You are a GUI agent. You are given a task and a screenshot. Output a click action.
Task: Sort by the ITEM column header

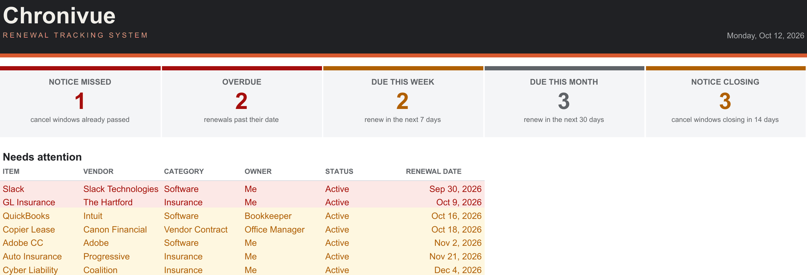coord(11,171)
